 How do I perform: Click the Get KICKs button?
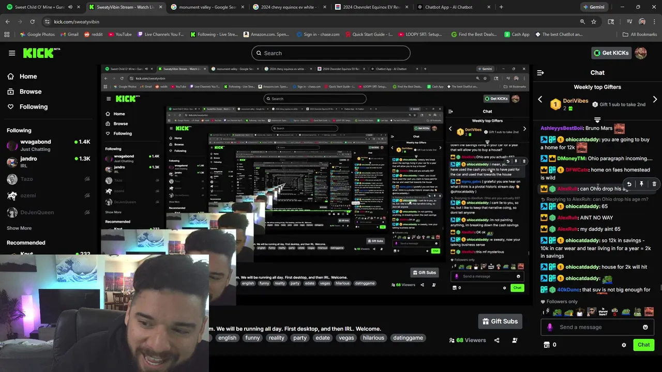(611, 53)
